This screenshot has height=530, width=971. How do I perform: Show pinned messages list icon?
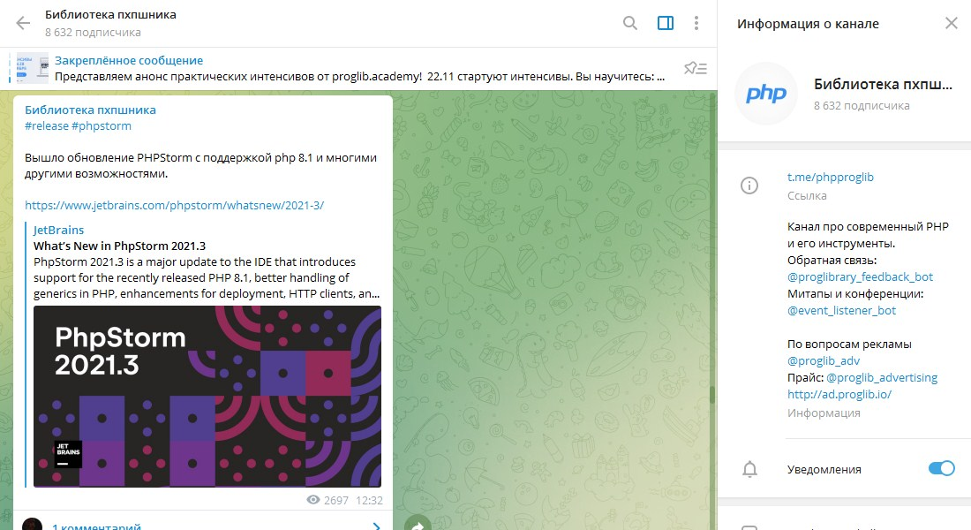(x=696, y=68)
